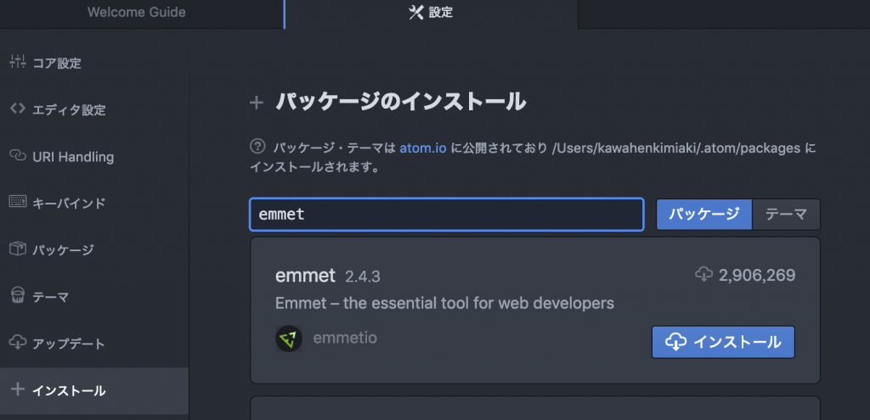This screenshot has width=870, height=420.
Task: Click the URI Handling link icon
Action: click(x=18, y=156)
